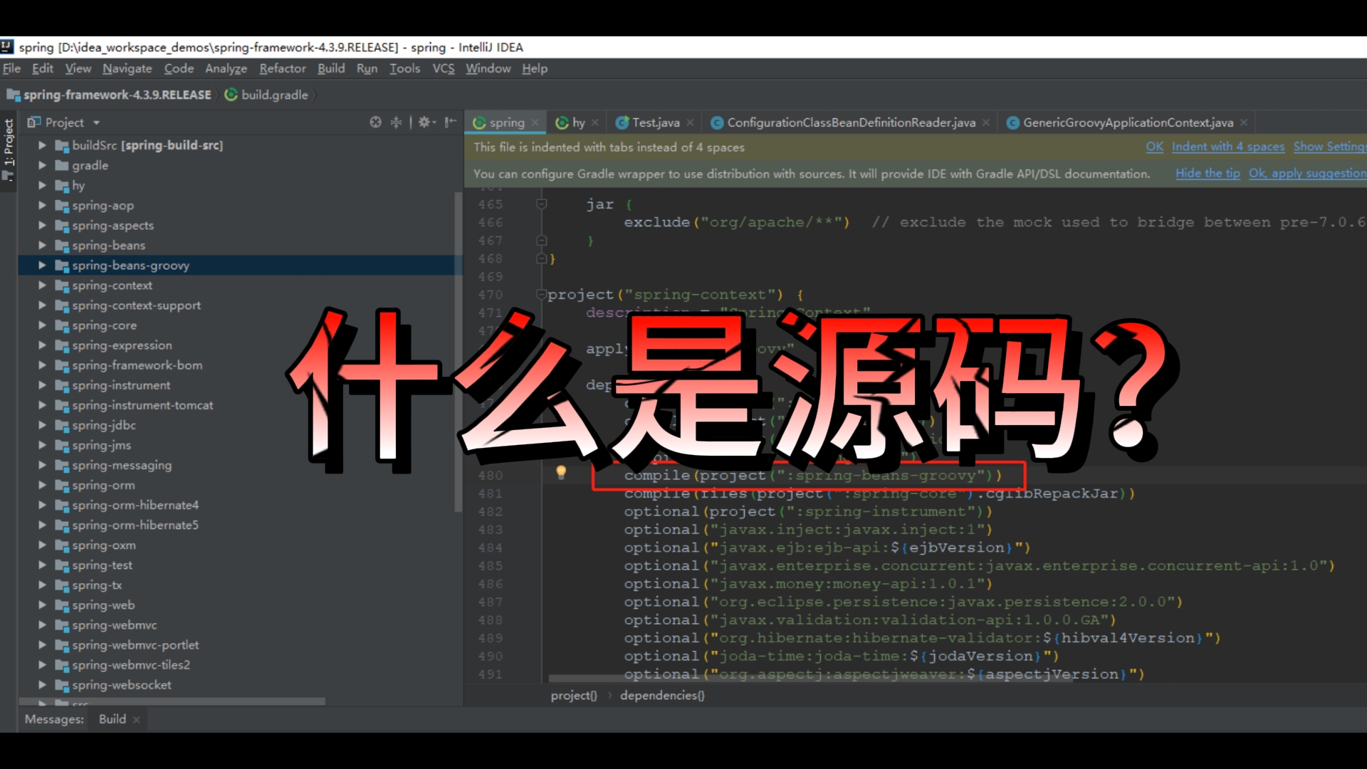Click the IntelliJ IDEA logo in title bar
Screen dimensions: 1367x769
[x=7, y=47]
